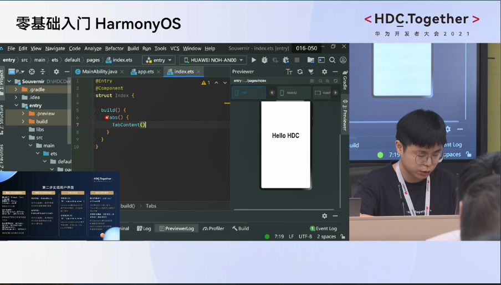Open the Project view selector dropdown

(x=17, y=71)
